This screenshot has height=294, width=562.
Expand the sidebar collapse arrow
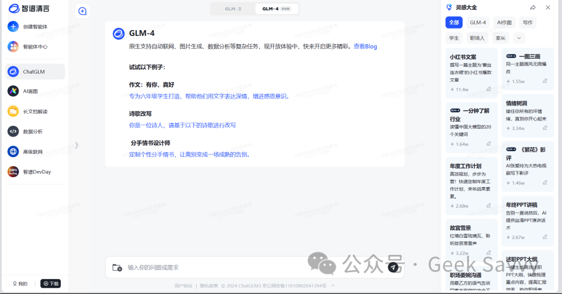click(76, 145)
